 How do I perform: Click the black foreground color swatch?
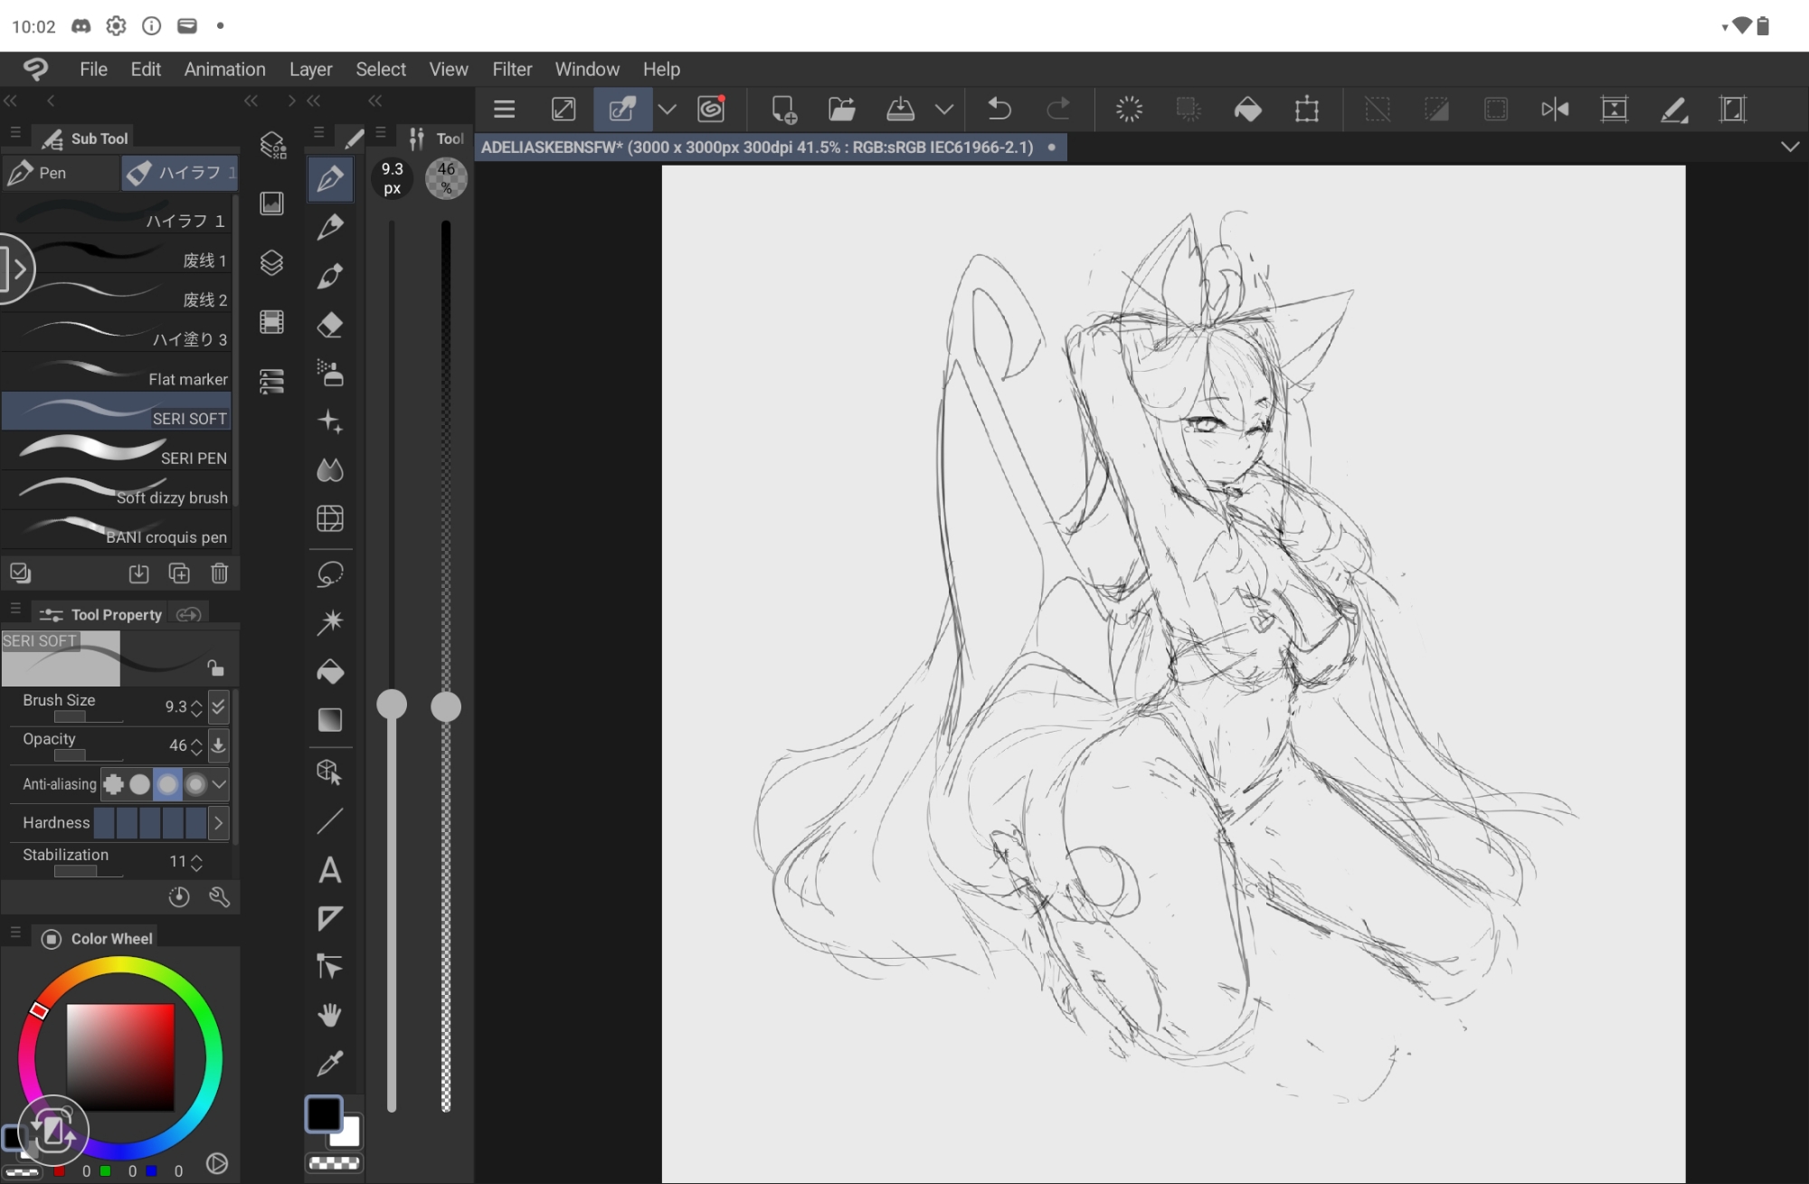pos(322,1113)
